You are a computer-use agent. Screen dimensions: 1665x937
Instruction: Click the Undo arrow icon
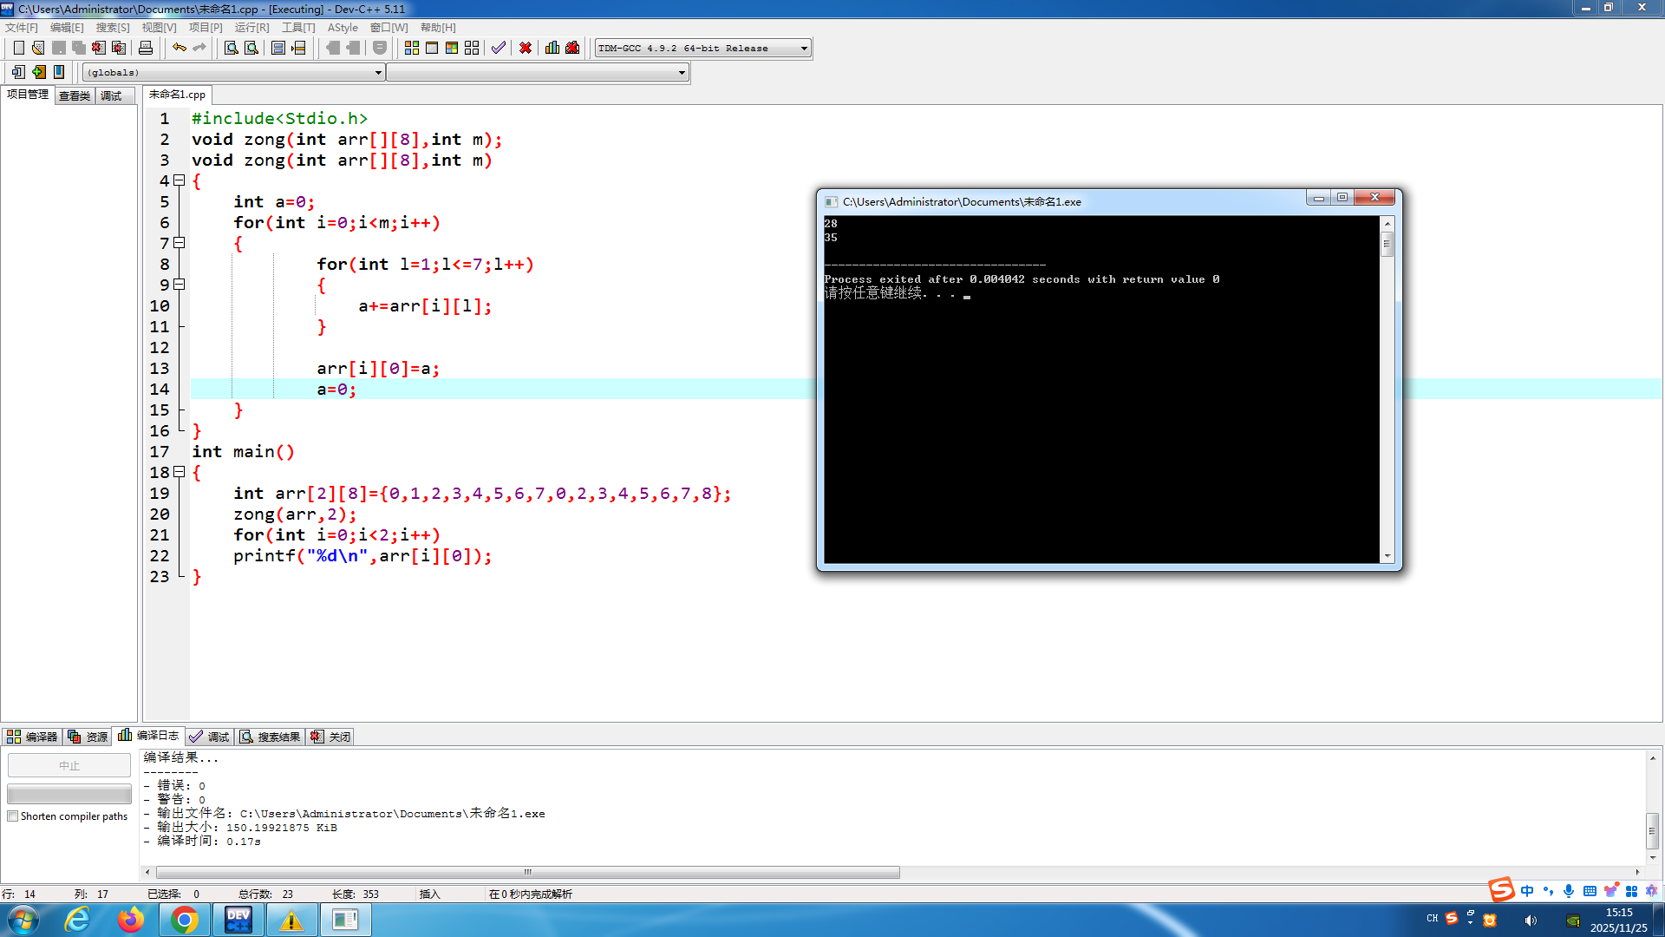[x=179, y=48]
